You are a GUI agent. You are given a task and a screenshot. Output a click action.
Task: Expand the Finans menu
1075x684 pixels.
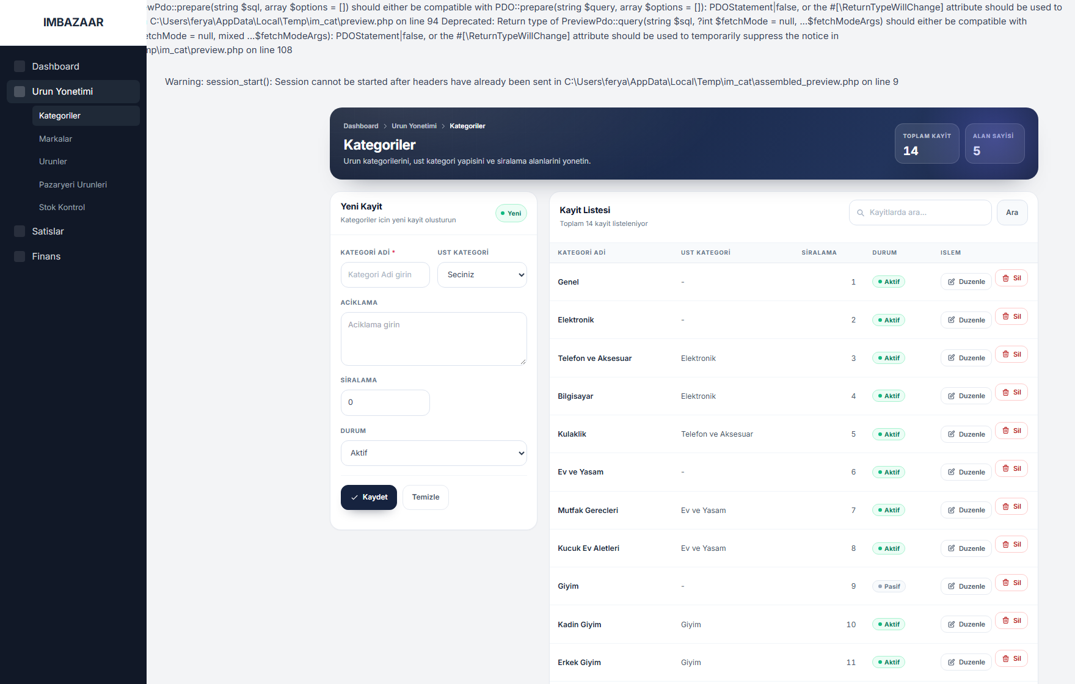73,256
